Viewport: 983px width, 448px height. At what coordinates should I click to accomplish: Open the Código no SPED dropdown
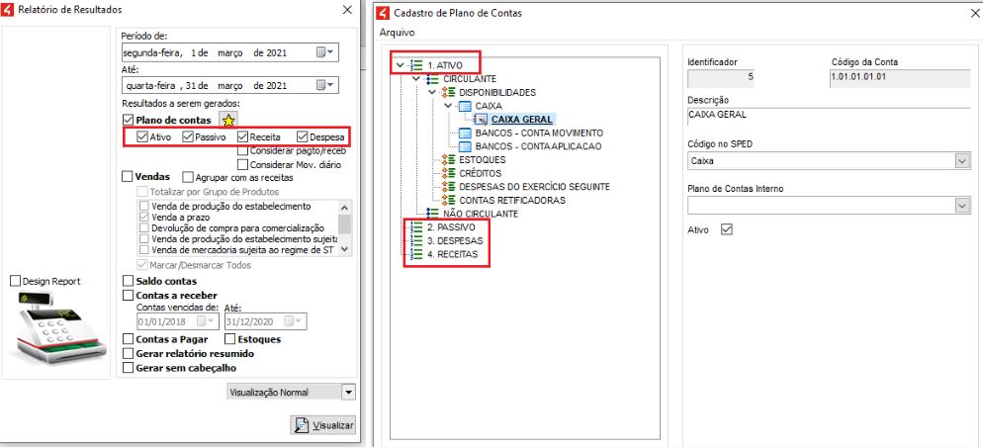click(962, 160)
